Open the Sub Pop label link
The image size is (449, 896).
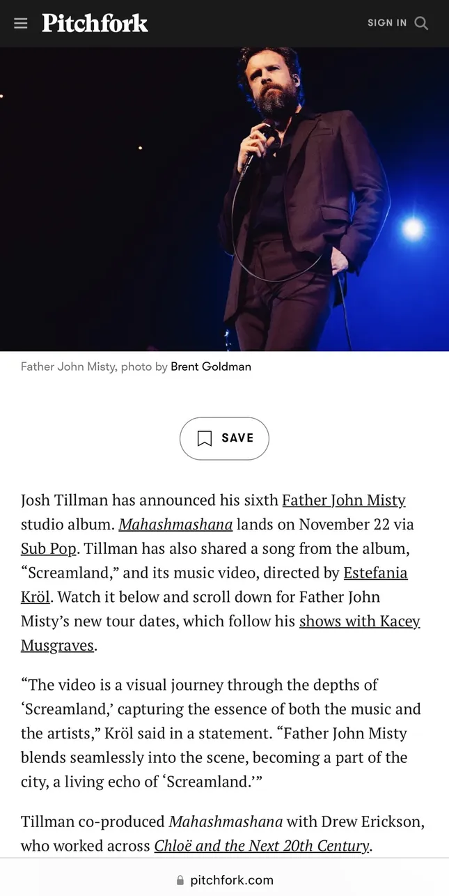(48, 548)
